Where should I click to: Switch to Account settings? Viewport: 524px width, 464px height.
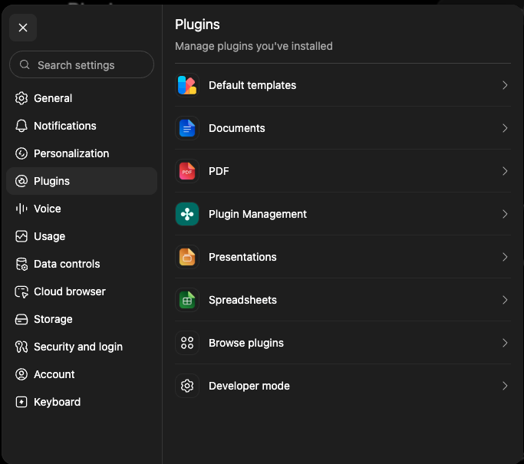81,374
